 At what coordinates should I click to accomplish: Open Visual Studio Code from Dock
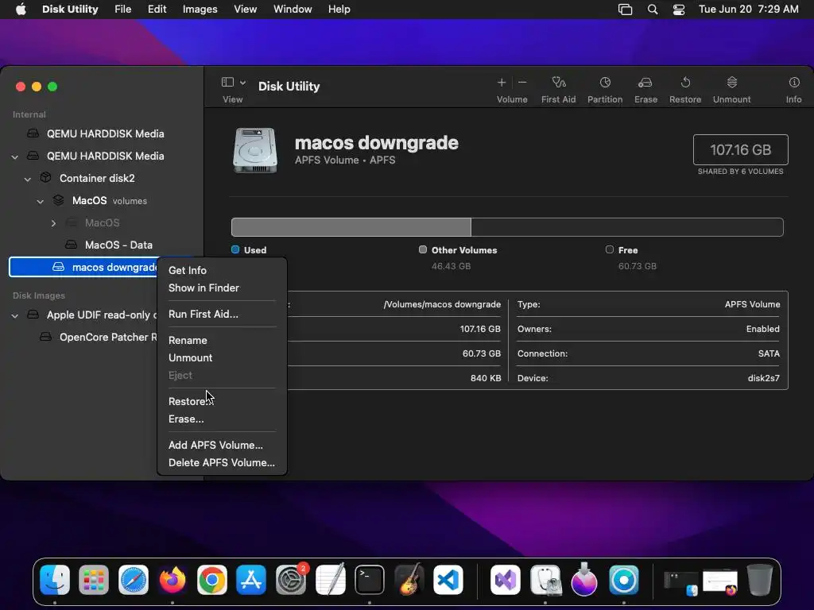pos(448,579)
